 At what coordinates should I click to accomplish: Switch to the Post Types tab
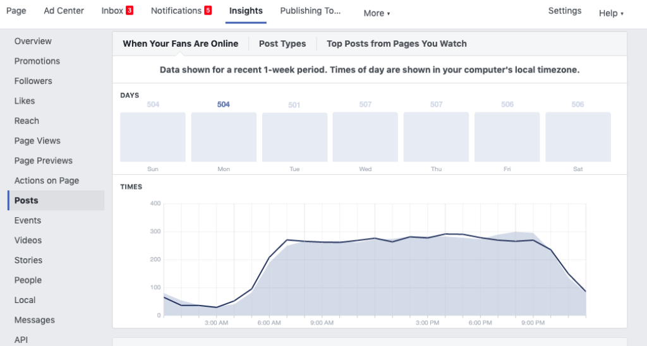[x=282, y=44]
